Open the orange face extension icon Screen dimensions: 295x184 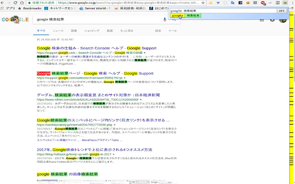coord(248,3)
